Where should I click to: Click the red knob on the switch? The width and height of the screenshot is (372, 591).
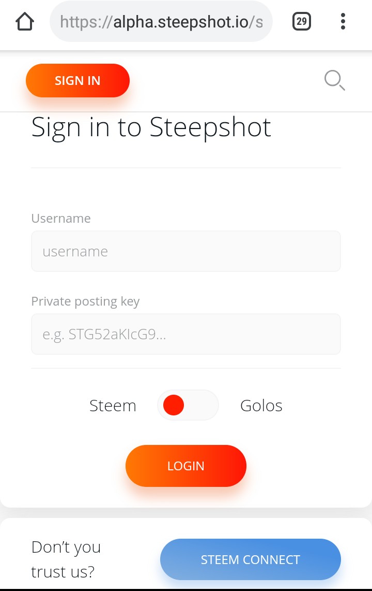(174, 405)
